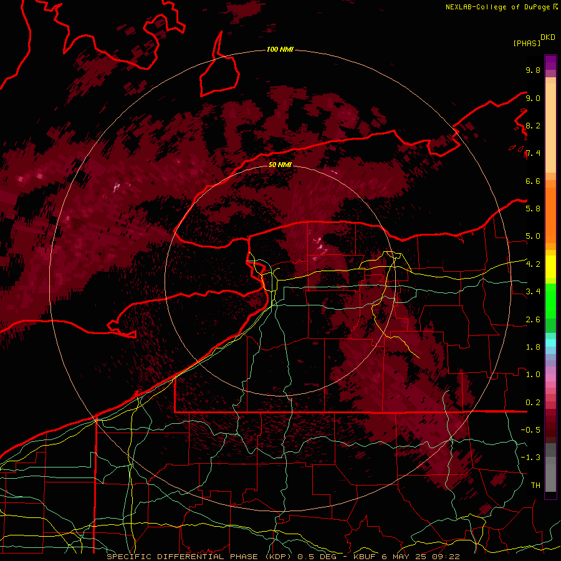Click the purple top band of color scale

tap(550, 62)
